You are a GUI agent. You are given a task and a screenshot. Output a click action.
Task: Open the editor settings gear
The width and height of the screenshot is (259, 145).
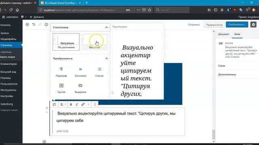point(253,25)
